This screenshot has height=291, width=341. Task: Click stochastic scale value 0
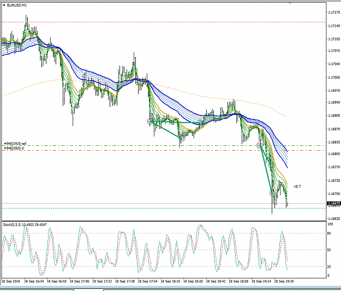click(328, 276)
